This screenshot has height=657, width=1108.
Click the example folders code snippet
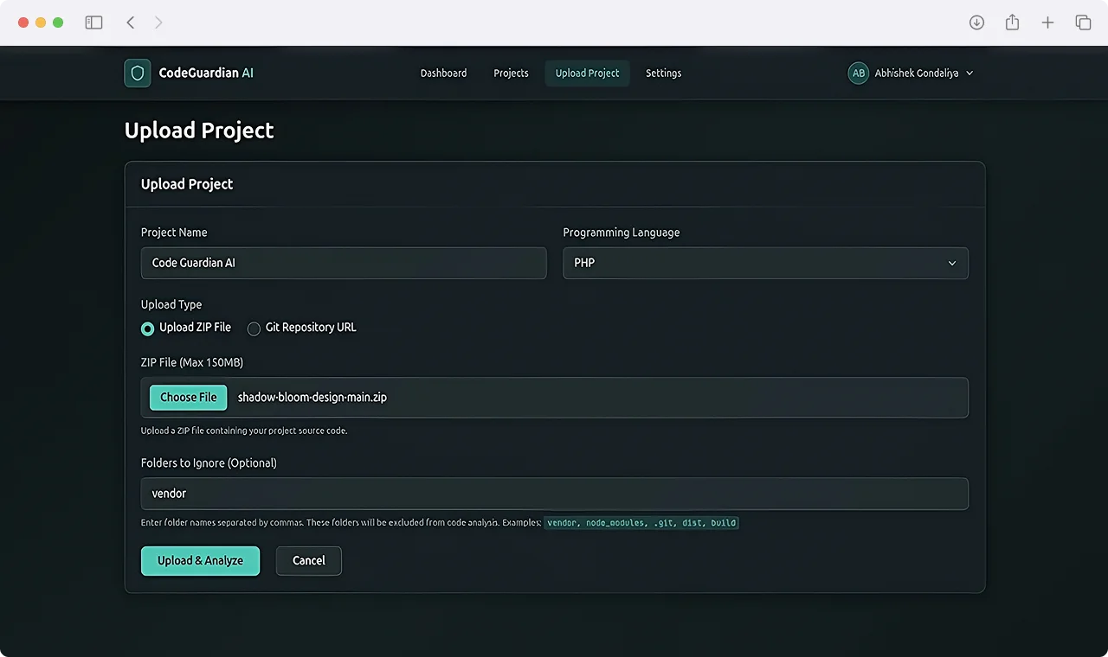[641, 523]
